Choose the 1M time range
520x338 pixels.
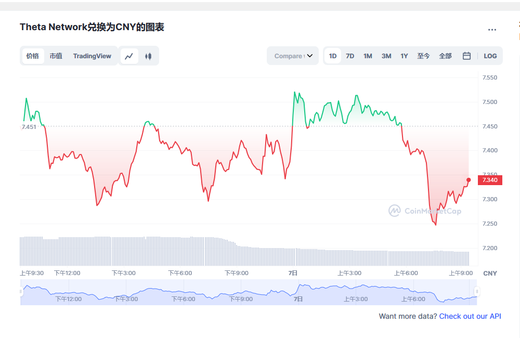click(x=368, y=56)
